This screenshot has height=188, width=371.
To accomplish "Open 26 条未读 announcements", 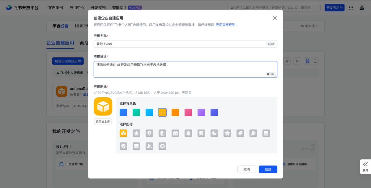I will 308,26.
